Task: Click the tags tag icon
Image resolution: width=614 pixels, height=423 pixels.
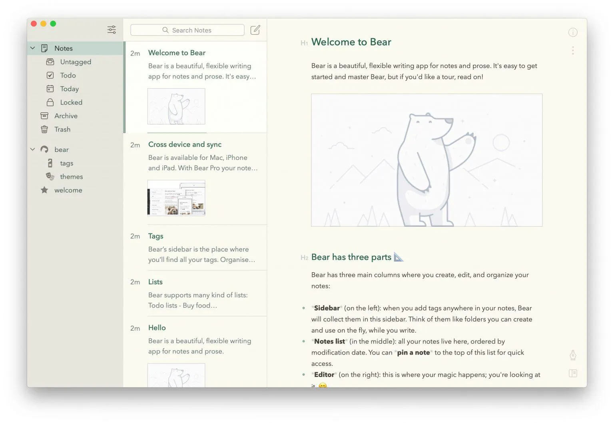Action: [x=50, y=163]
